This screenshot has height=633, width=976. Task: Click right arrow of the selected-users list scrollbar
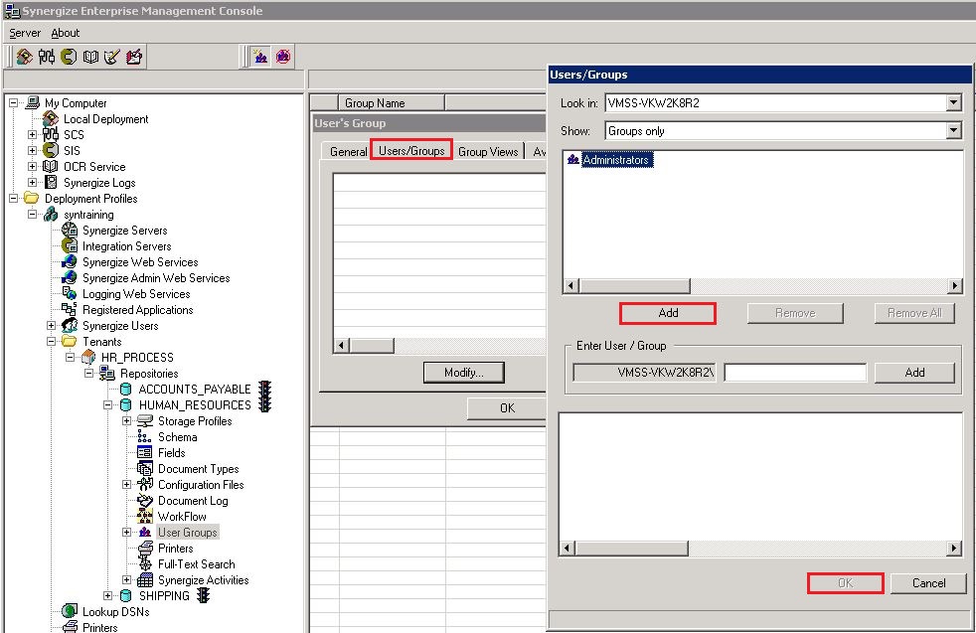(954, 549)
